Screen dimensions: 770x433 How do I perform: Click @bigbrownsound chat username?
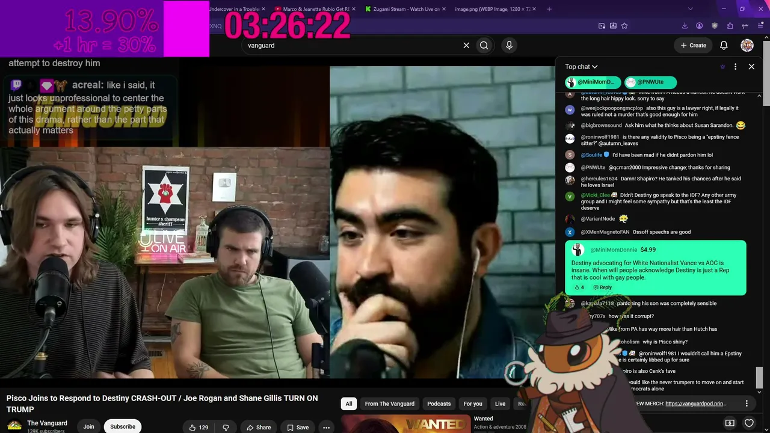(x=601, y=125)
